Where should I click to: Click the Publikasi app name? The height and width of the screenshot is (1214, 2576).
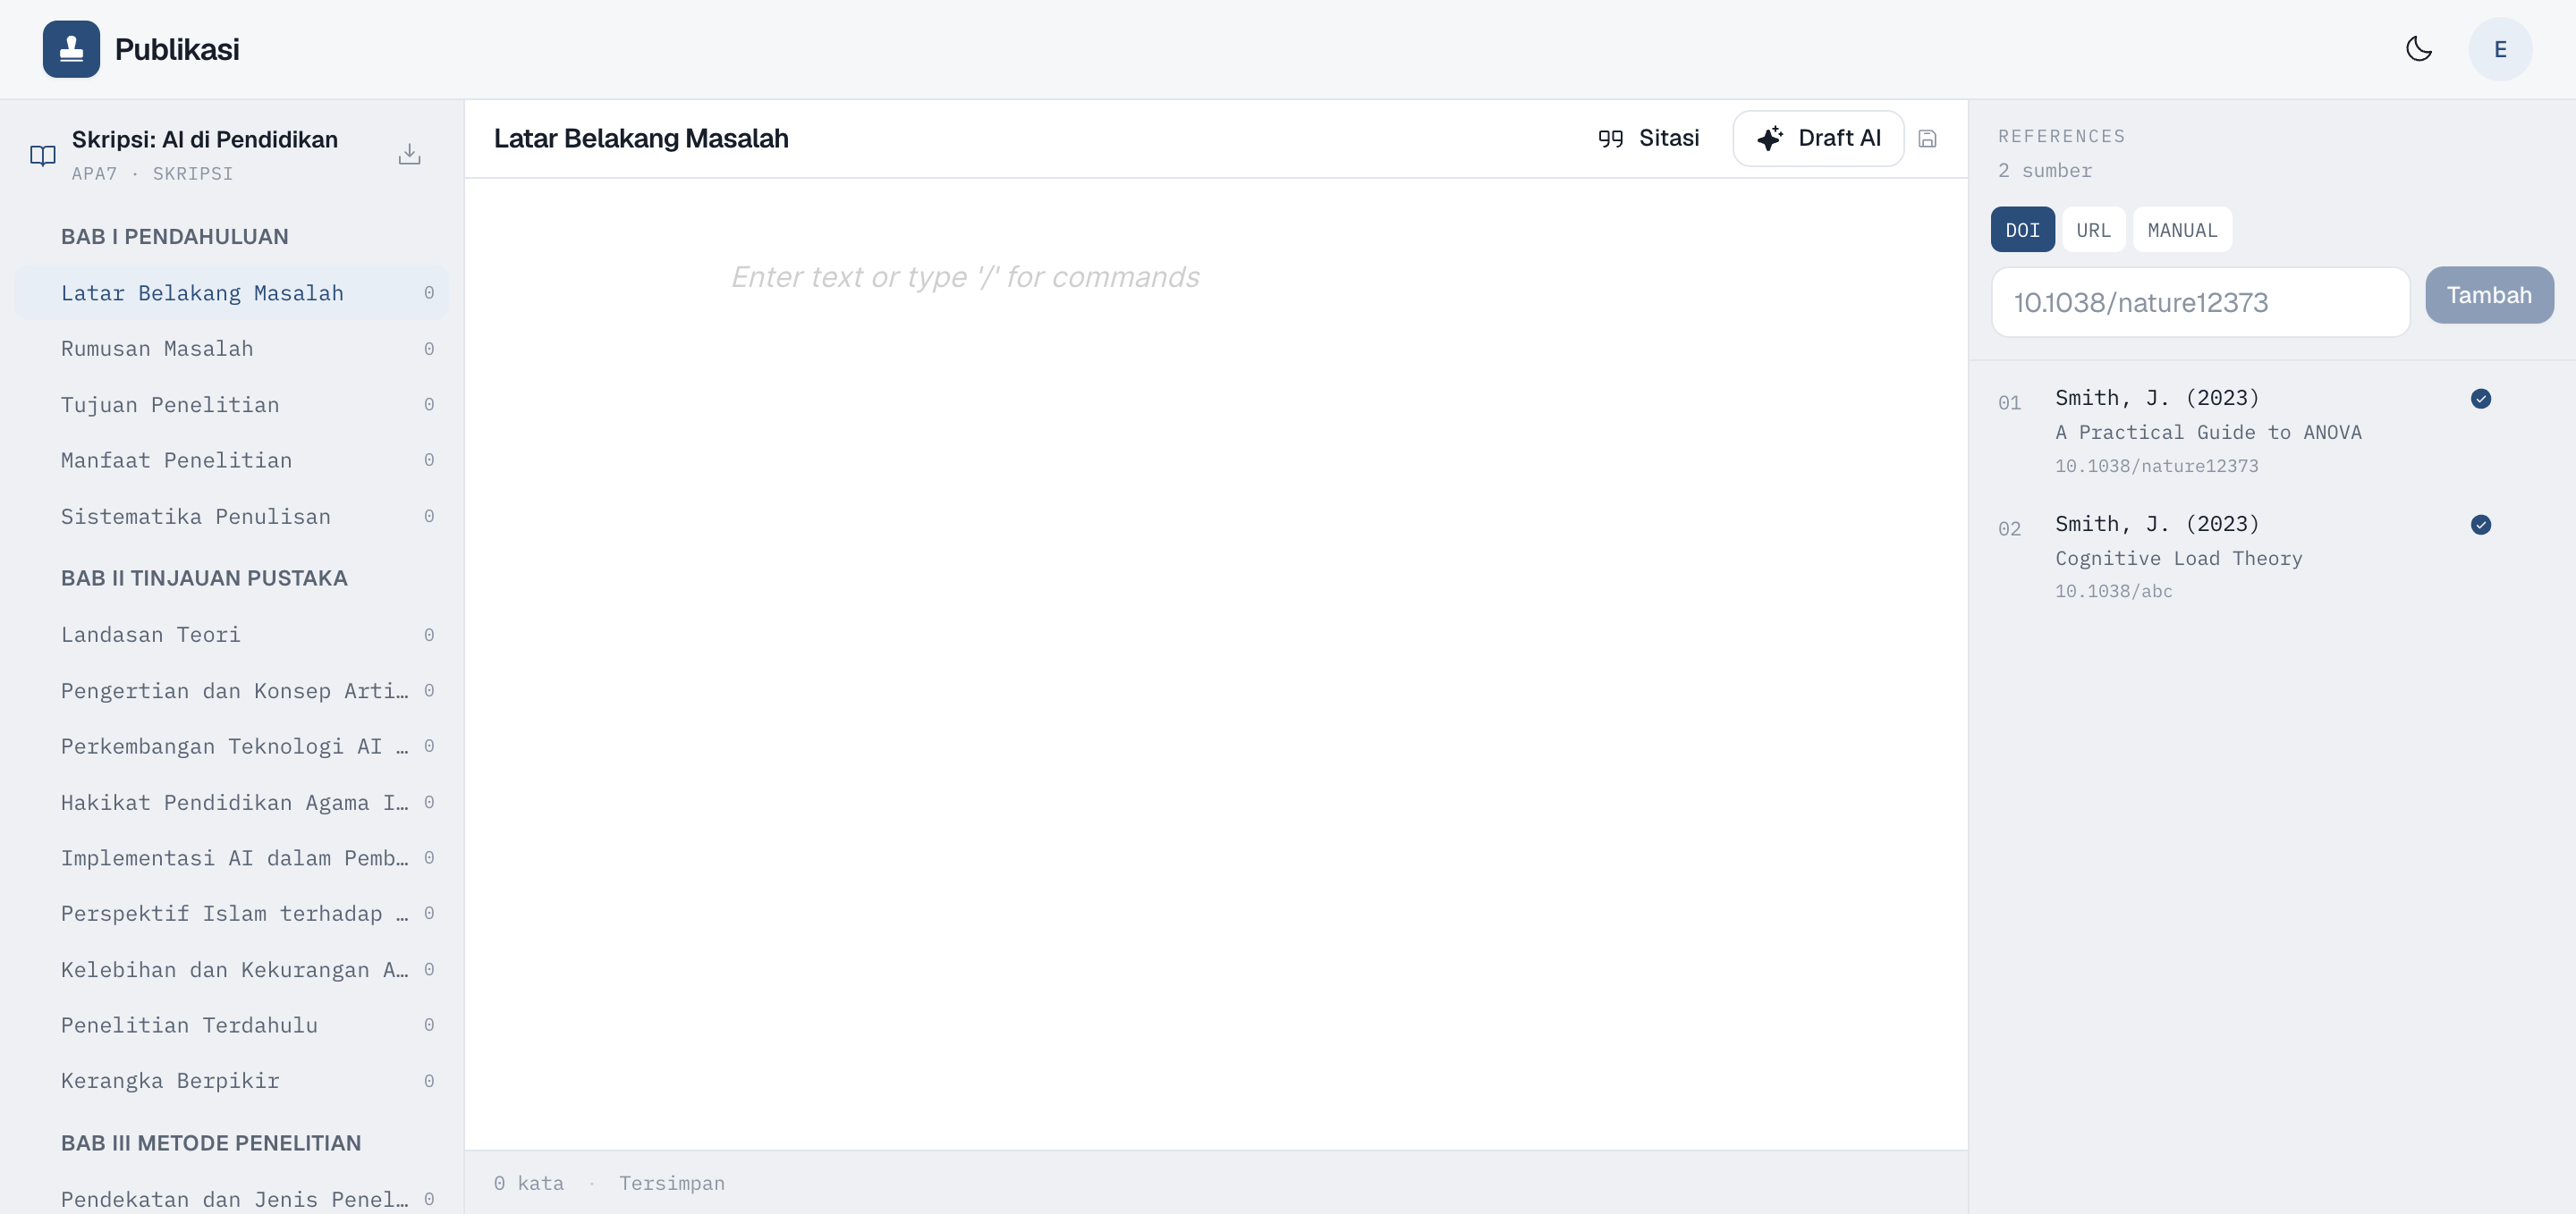tap(177, 49)
